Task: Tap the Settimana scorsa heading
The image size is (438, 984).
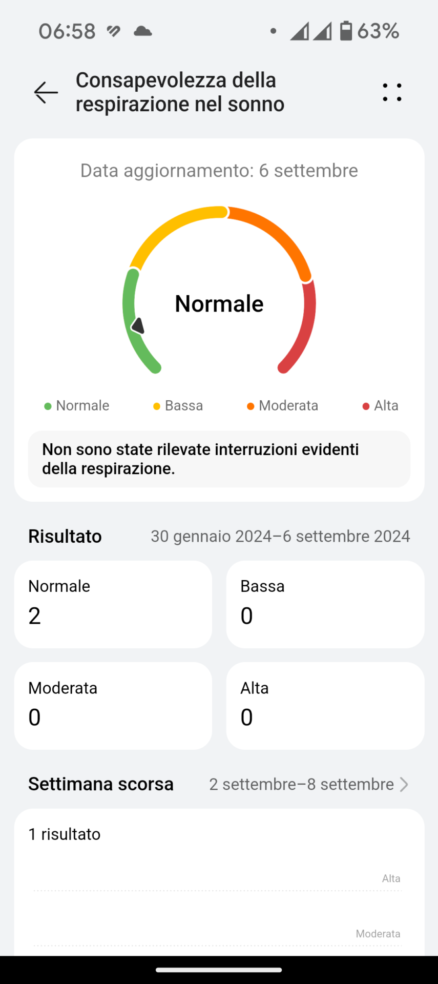Action: click(101, 784)
